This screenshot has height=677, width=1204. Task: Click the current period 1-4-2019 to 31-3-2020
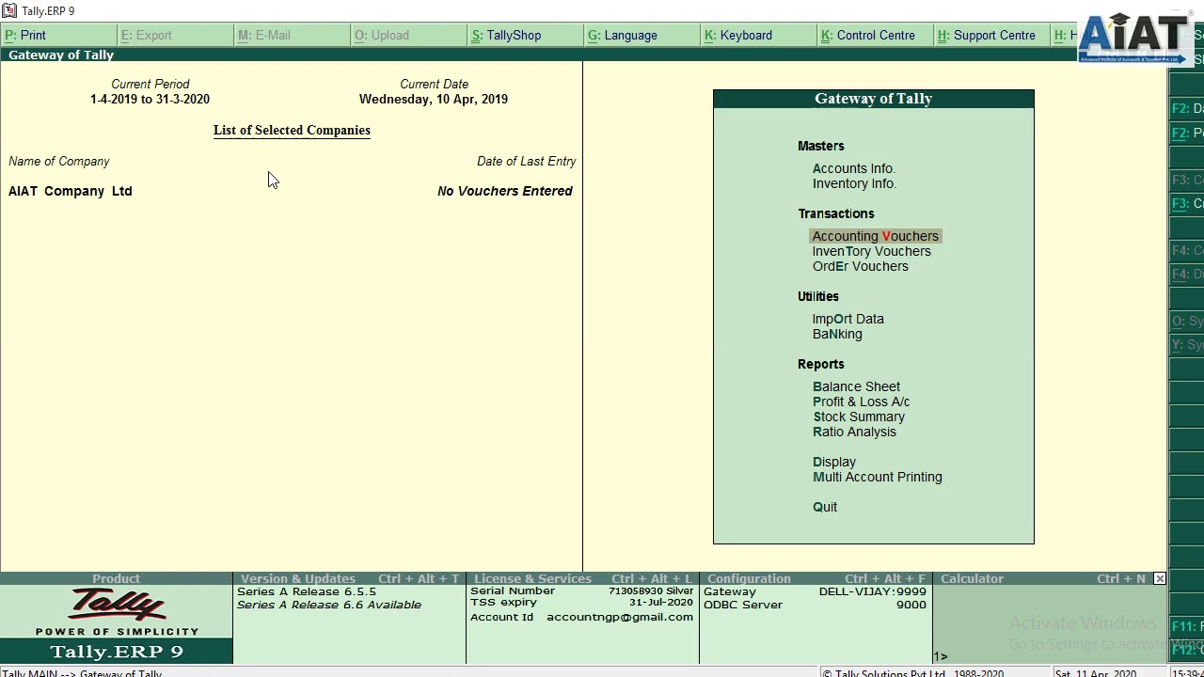[150, 99]
